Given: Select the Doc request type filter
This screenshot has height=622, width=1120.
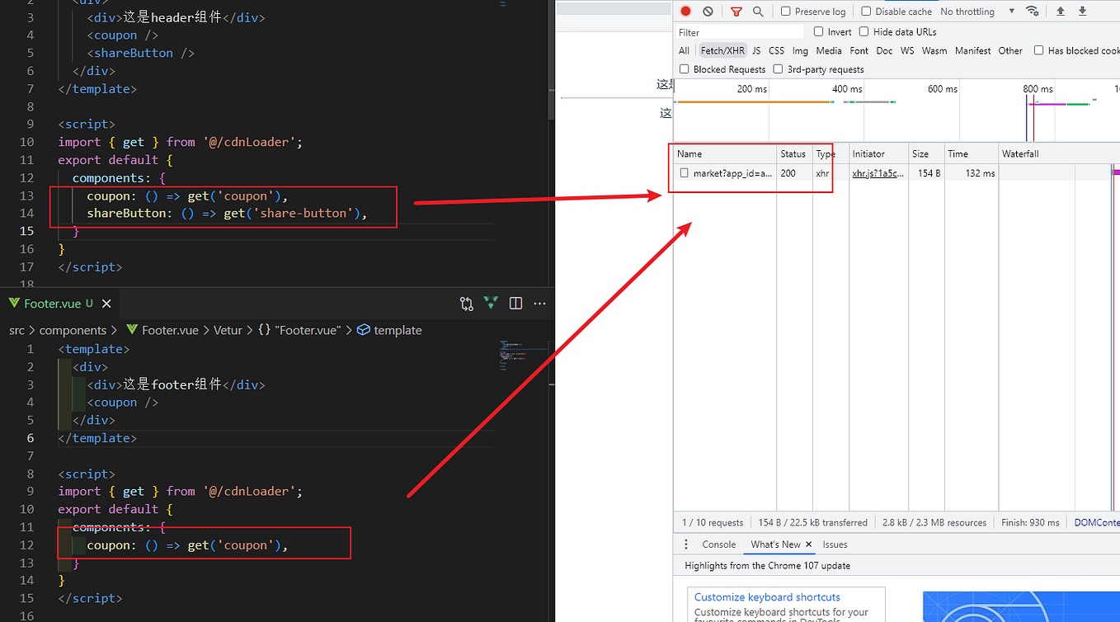Looking at the screenshot, I should 884,50.
